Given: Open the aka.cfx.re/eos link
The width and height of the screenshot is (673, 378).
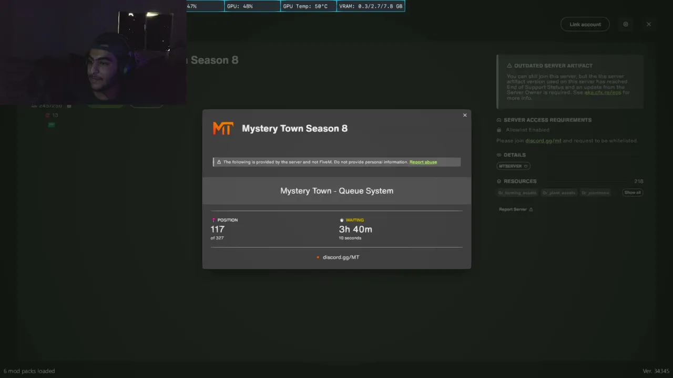Looking at the screenshot, I should point(603,92).
